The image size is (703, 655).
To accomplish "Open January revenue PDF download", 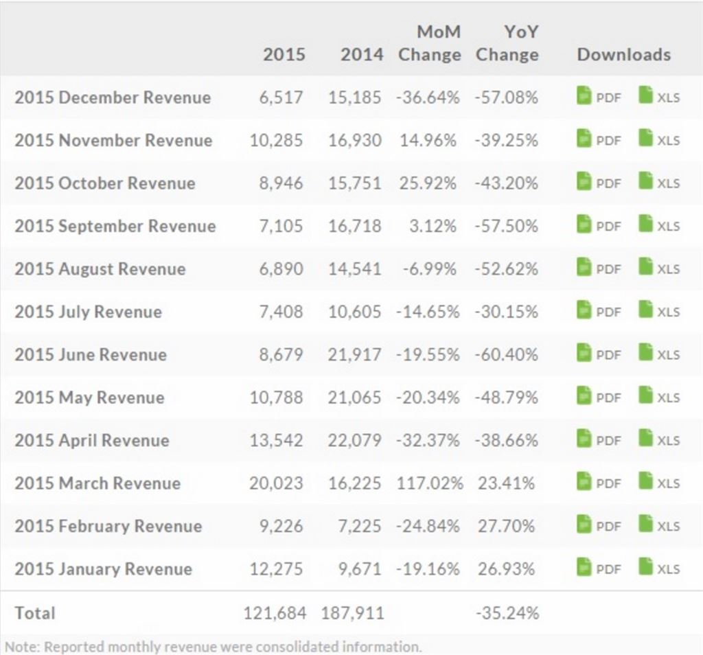I will pos(598,568).
